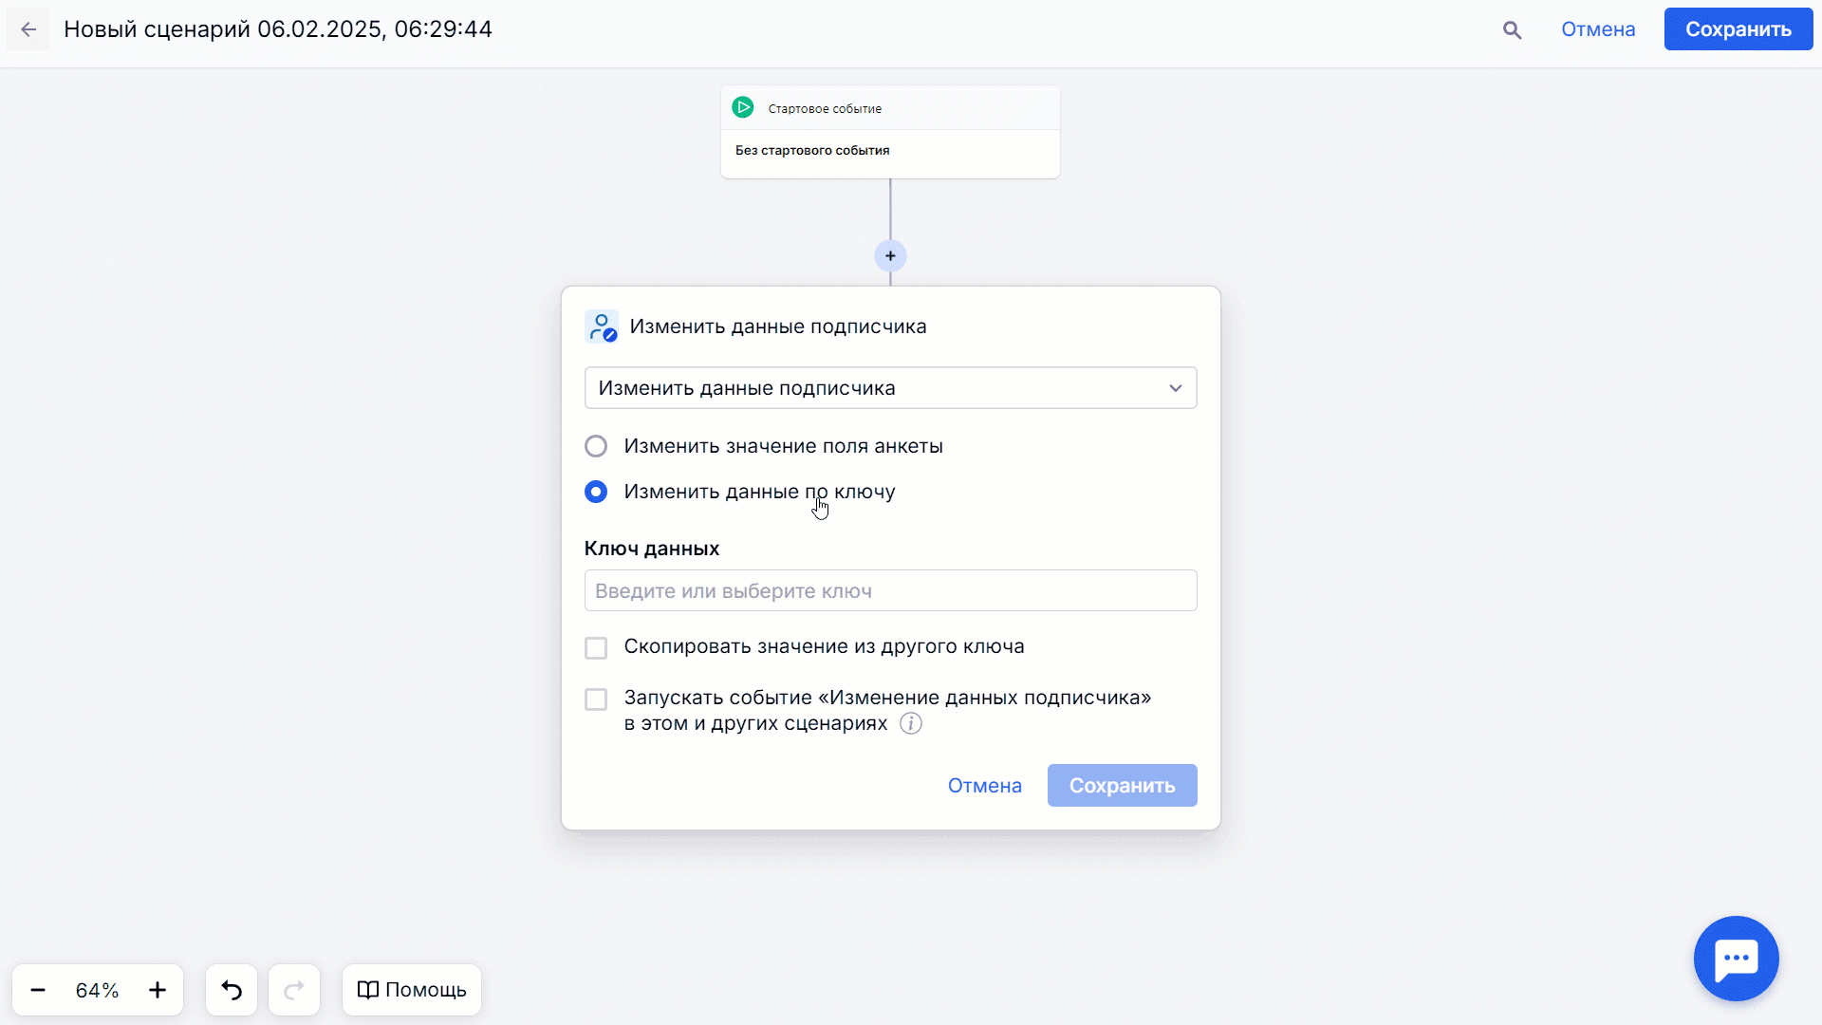The image size is (1822, 1025).
Task: Check the 'Запускать событие' checkbox
Action: [596, 699]
